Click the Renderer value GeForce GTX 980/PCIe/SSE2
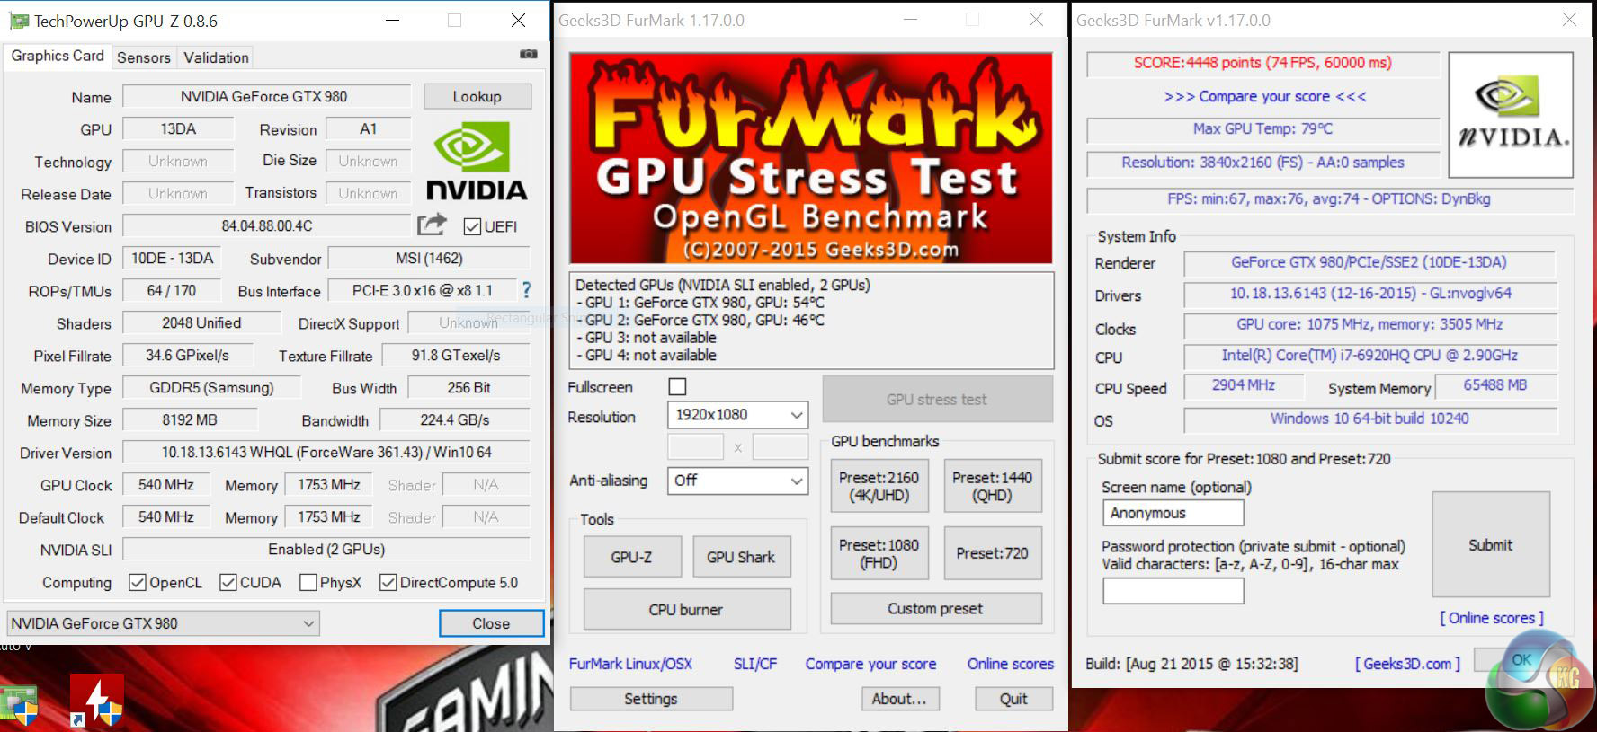The height and width of the screenshot is (732, 1597). pos(1369,262)
